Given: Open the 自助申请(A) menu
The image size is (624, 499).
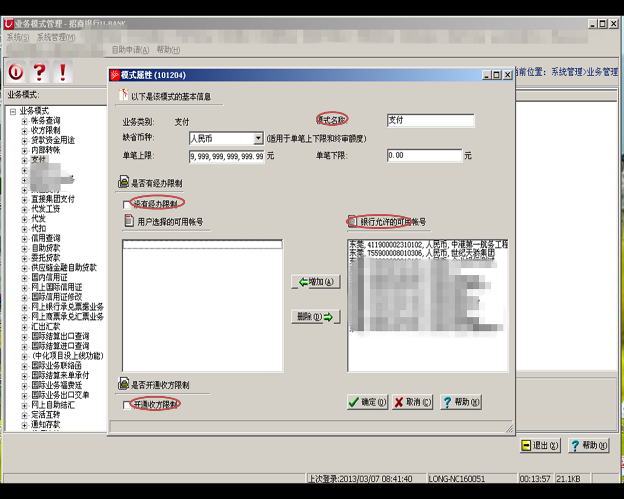Looking at the screenshot, I should coord(131,50).
